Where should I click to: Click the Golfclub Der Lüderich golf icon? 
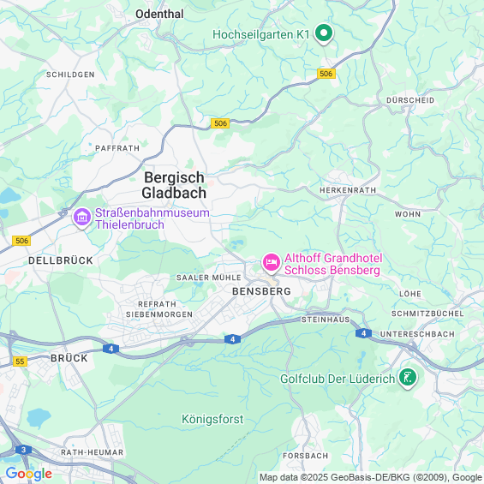[408, 378]
